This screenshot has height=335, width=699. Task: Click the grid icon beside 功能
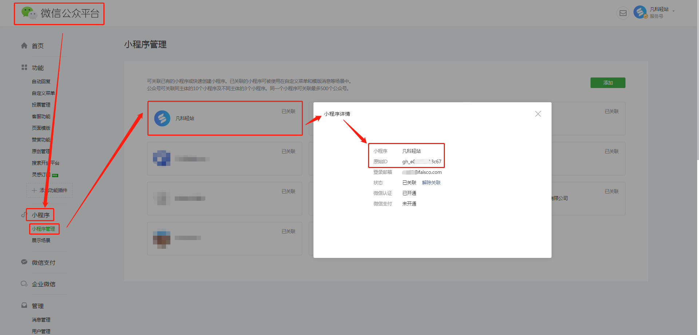tap(24, 67)
